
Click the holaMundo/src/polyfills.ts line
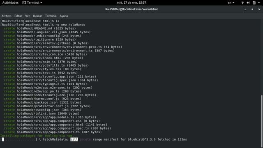[46, 65]
